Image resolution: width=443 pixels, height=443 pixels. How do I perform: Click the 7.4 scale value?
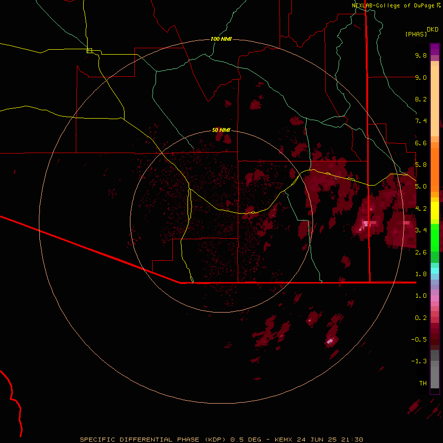click(421, 121)
